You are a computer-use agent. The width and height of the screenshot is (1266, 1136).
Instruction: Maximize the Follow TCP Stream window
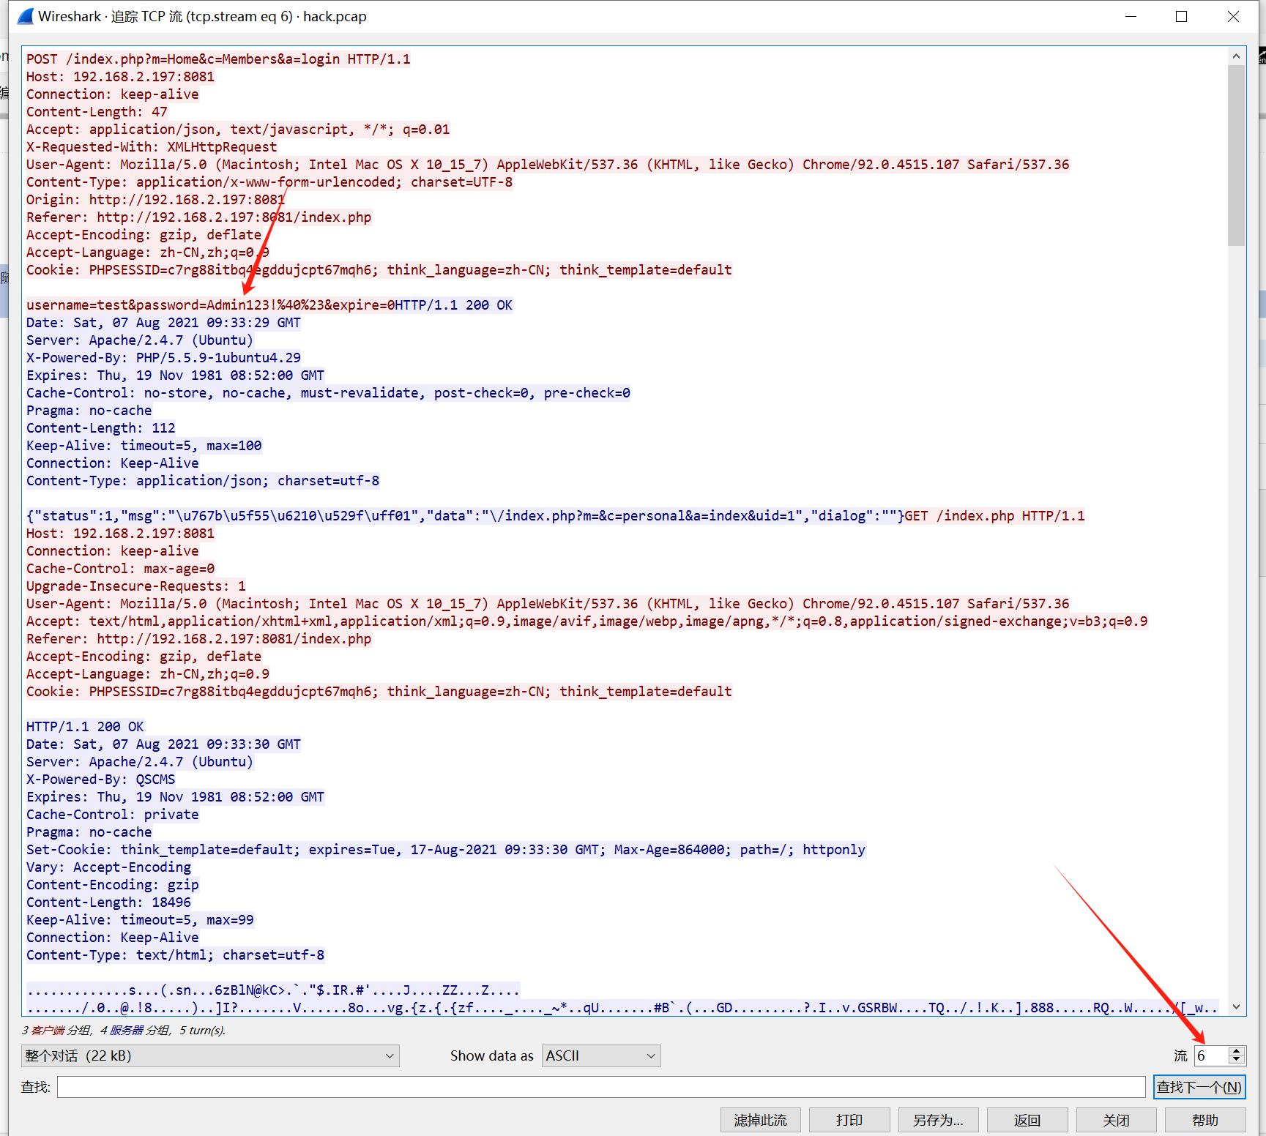(1181, 16)
